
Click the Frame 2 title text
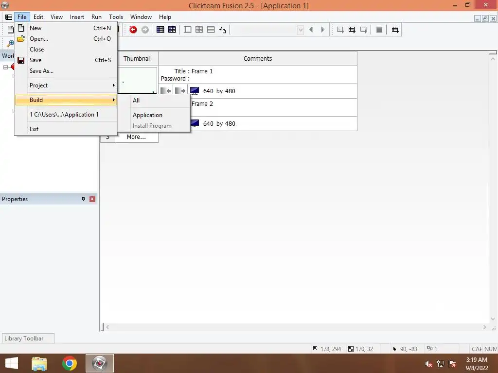point(202,104)
